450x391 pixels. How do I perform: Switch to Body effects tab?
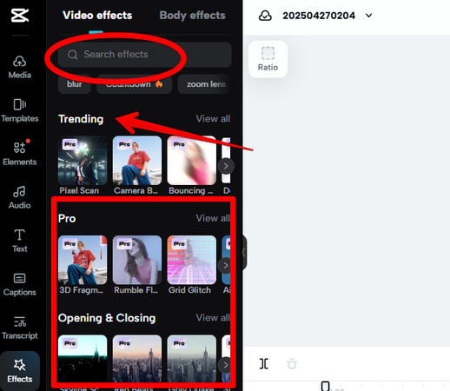[x=192, y=16]
